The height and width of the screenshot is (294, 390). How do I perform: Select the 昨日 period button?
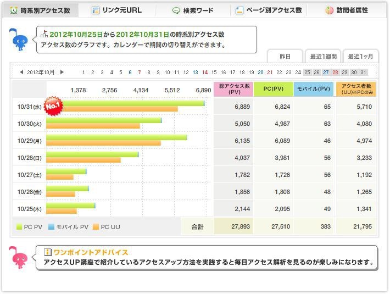click(285, 57)
